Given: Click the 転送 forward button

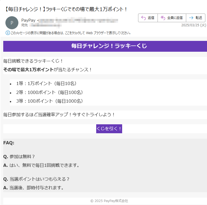Looking at the screenshot, I should [x=196, y=18].
